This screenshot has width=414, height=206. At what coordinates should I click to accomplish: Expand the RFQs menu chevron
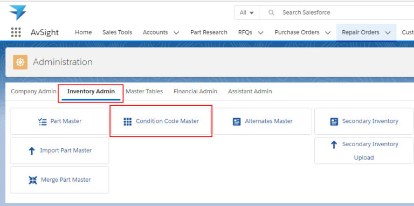coord(260,33)
